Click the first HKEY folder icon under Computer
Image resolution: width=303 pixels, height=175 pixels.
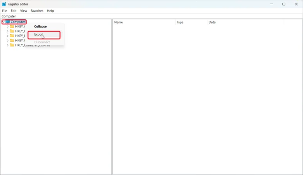tap(12, 26)
